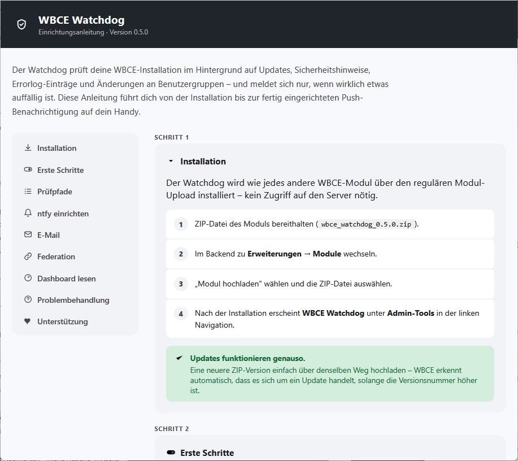The width and height of the screenshot is (518, 461).
Task: Click the envelope icon beside E-Mail
Action: coord(28,234)
